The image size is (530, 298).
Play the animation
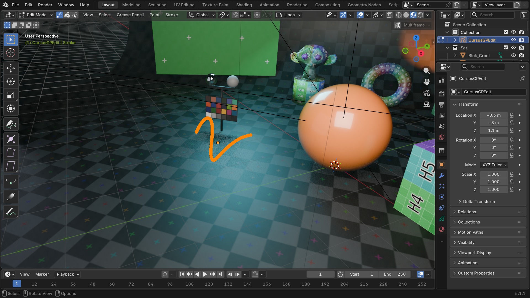[205, 274]
